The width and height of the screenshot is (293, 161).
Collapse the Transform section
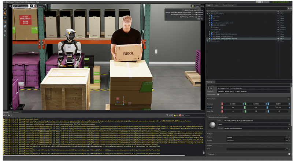tap(207, 99)
